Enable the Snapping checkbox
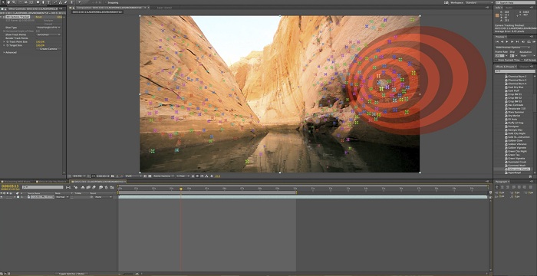The width and height of the screenshot is (537, 276). click(x=106, y=2)
